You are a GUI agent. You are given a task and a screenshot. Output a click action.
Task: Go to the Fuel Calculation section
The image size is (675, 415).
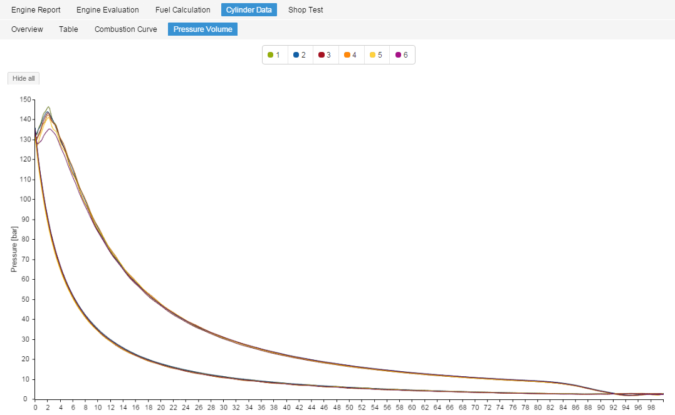[182, 9]
